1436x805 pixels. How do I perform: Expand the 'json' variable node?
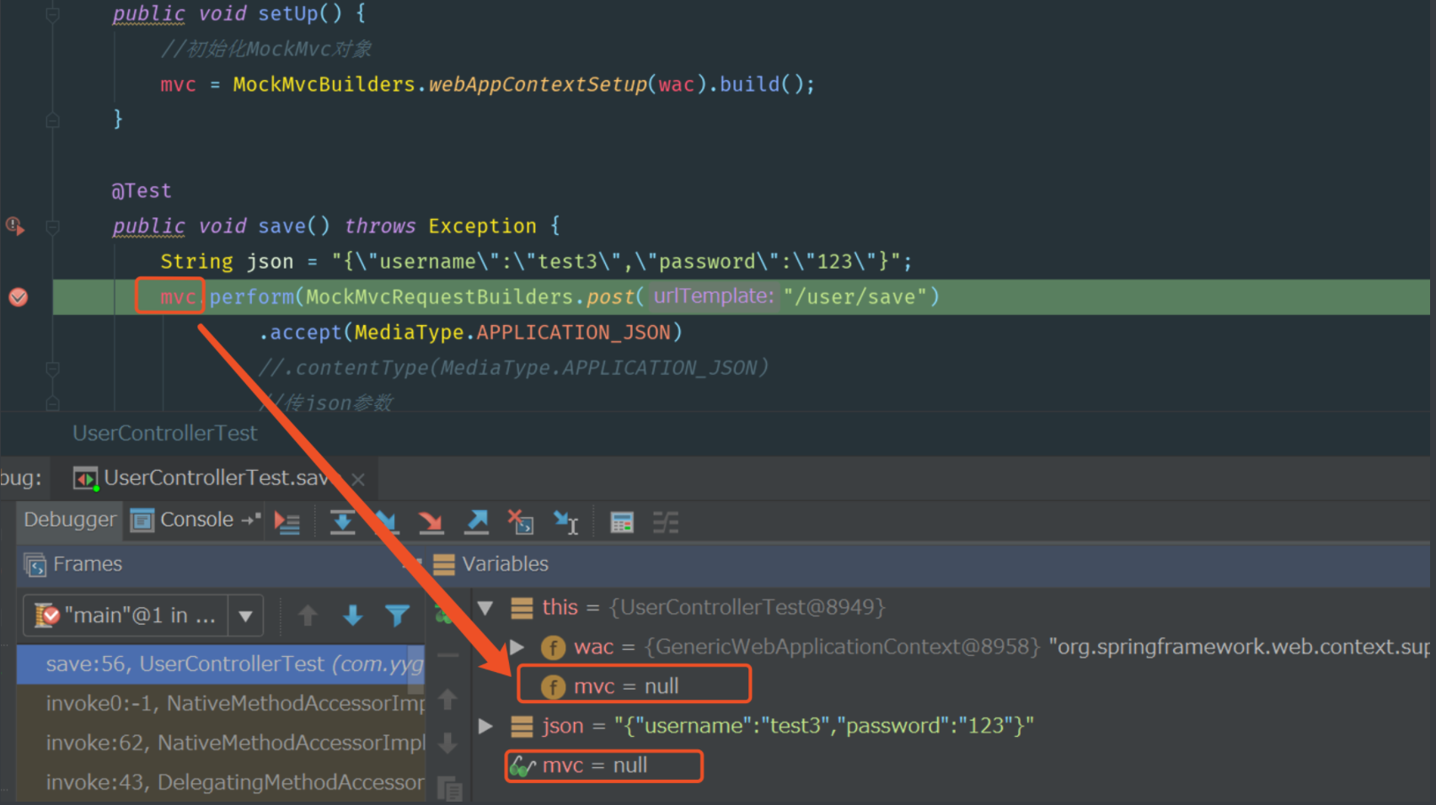pos(485,726)
